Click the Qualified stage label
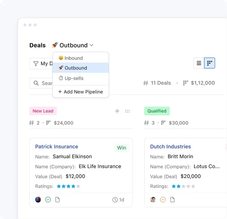This screenshot has width=227, height=219. (157, 111)
